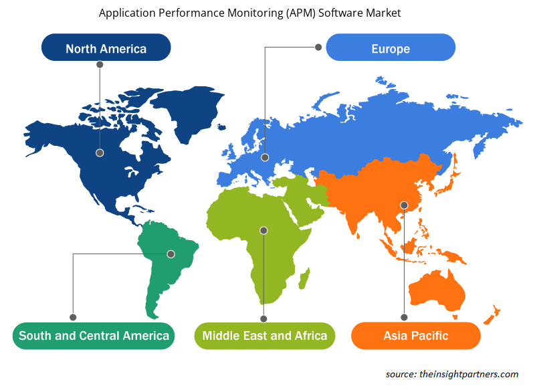535x388 pixels.
Task: Click the chart title Application Performance Monitoring
Action: click(249, 13)
